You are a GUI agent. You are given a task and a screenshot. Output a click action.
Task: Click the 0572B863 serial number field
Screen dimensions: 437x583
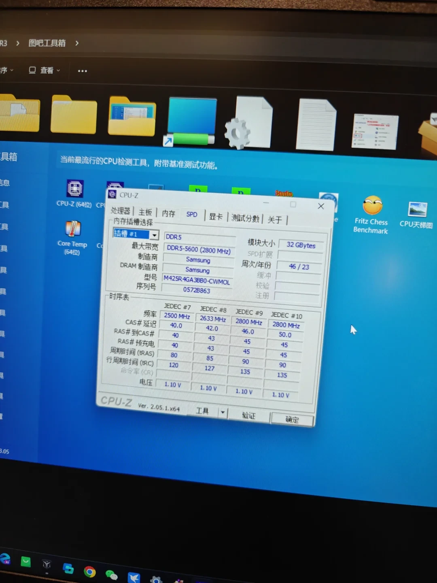[x=197, y=290]
